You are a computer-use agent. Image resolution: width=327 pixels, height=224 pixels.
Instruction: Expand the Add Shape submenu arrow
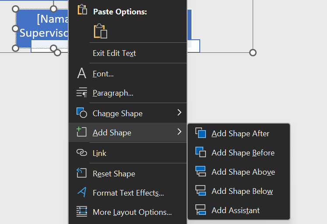pos(179,132)
